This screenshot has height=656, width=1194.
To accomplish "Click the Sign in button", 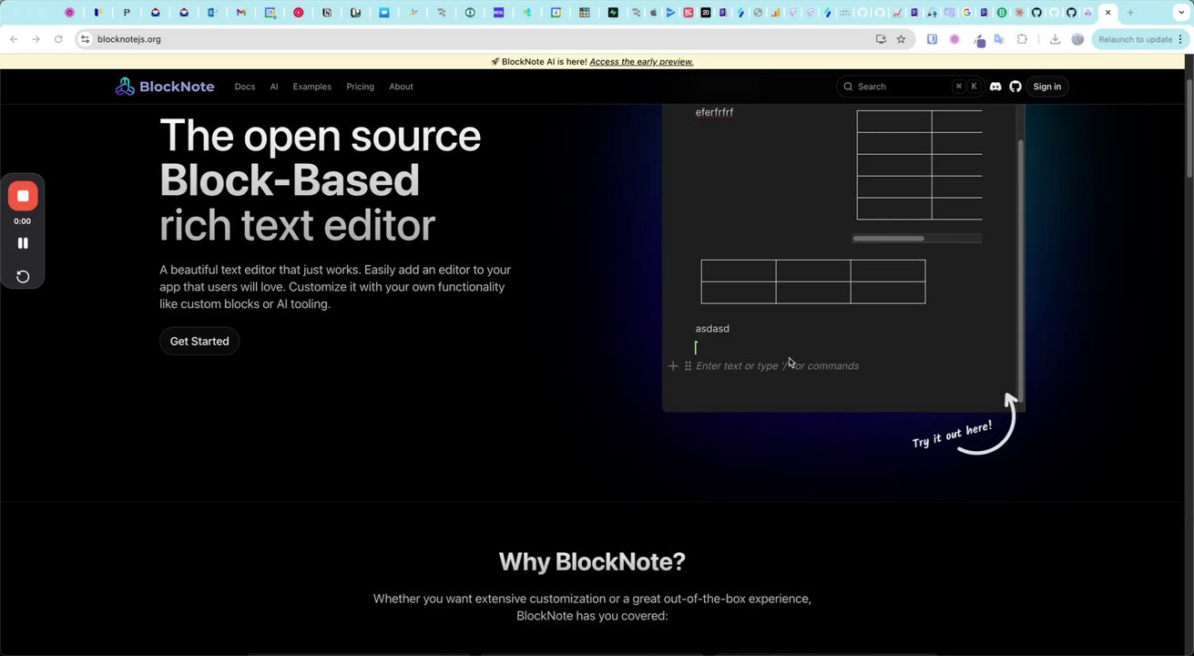I will pyautogui.click(x=1047, y=87).
